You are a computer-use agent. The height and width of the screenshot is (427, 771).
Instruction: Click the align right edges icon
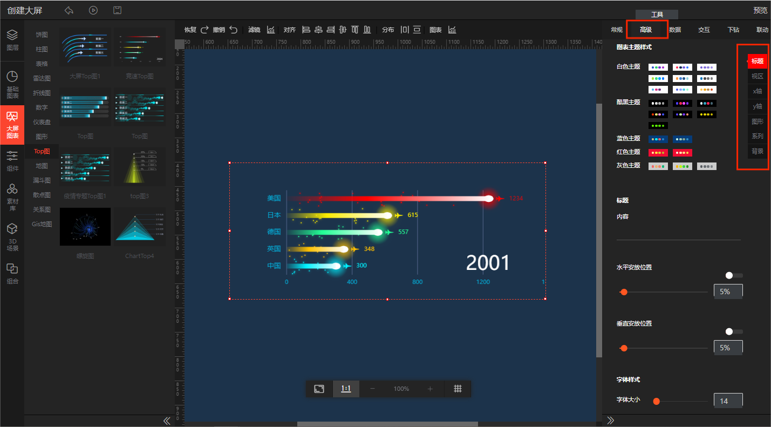(x=331, y=30)
